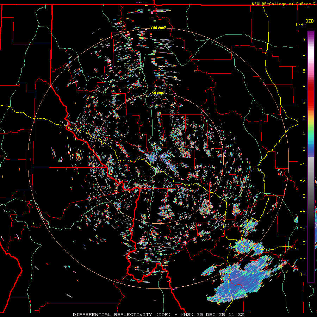The width and height of the screenshot is (317, 317).
Task: Click the positive 7 scale label
Action: pyautogui.click(x=304, y=39)
